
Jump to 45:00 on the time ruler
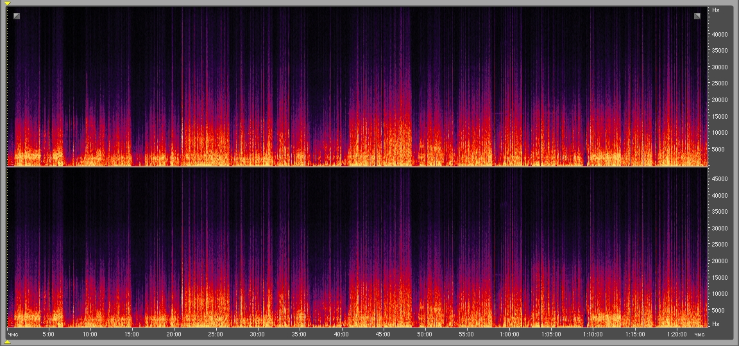click(x=383, y=334)
